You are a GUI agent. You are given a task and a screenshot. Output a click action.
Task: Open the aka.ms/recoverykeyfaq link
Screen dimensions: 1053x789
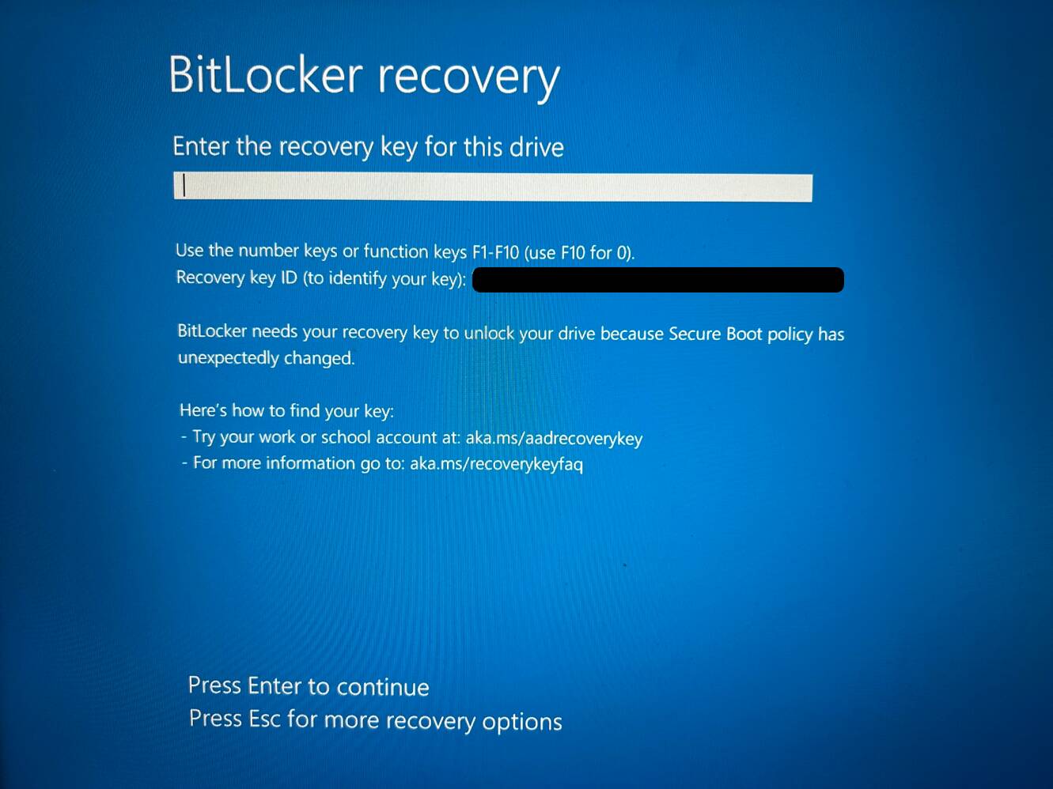[x=496, y=464]
